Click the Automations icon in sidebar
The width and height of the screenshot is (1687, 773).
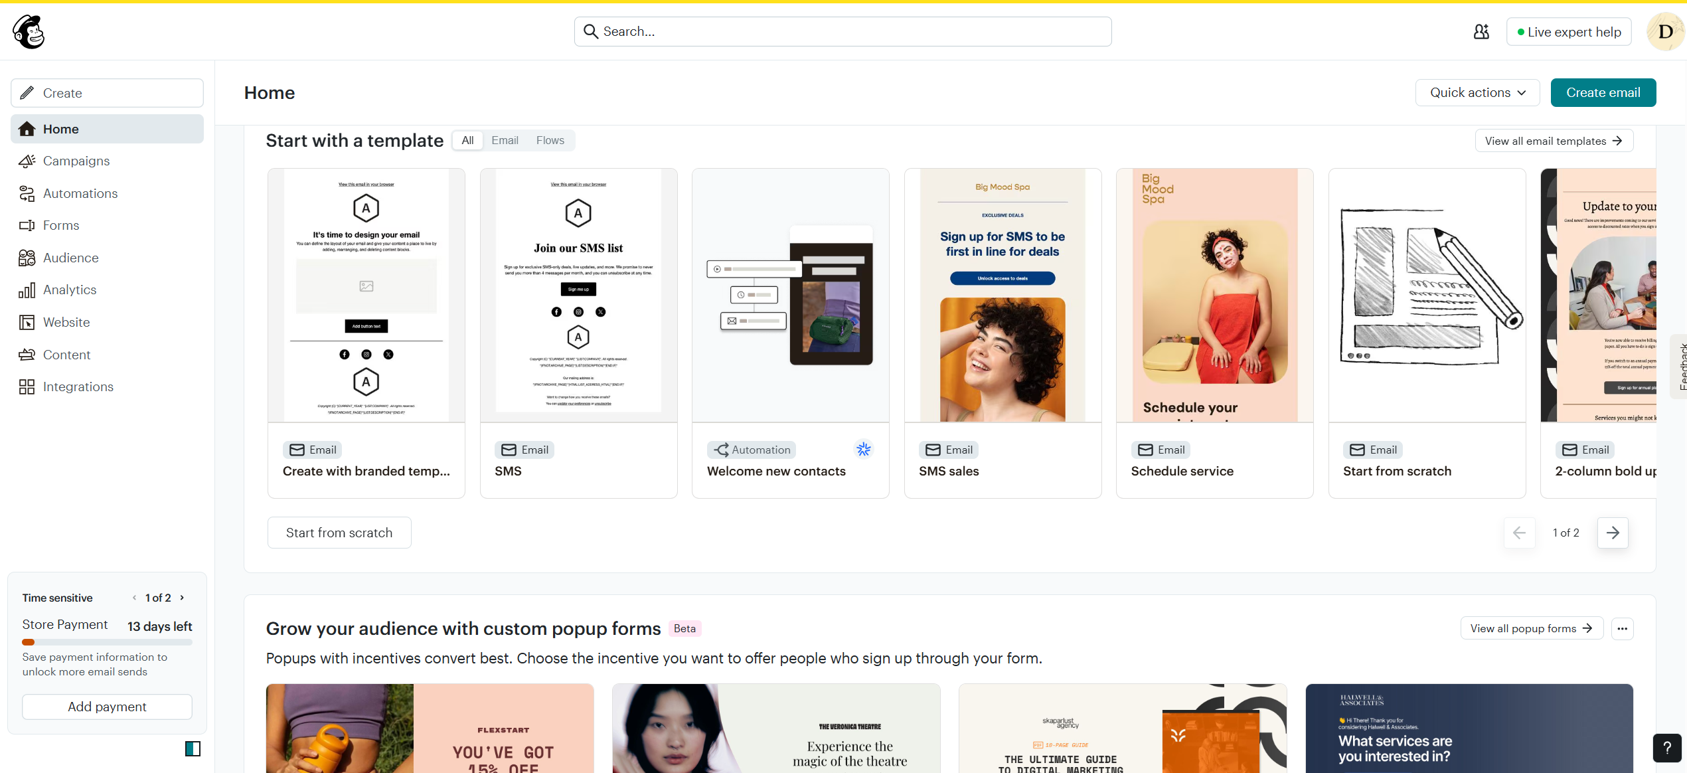coord(27,193)
